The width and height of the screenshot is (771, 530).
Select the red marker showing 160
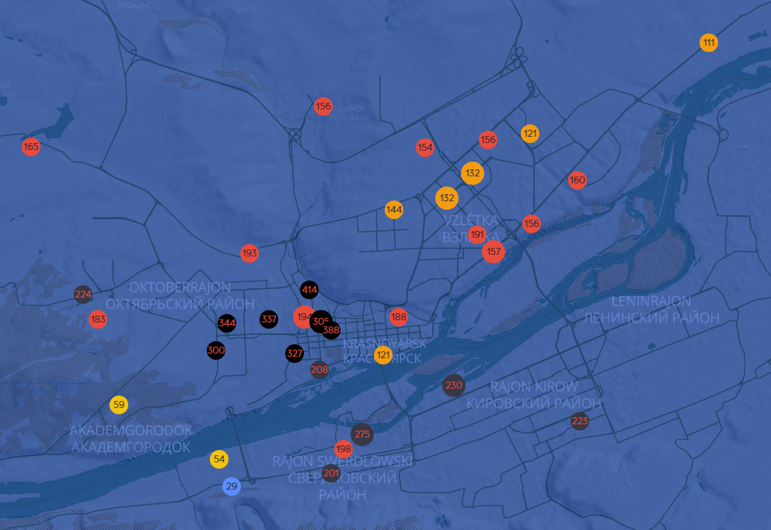click(577, 180)
